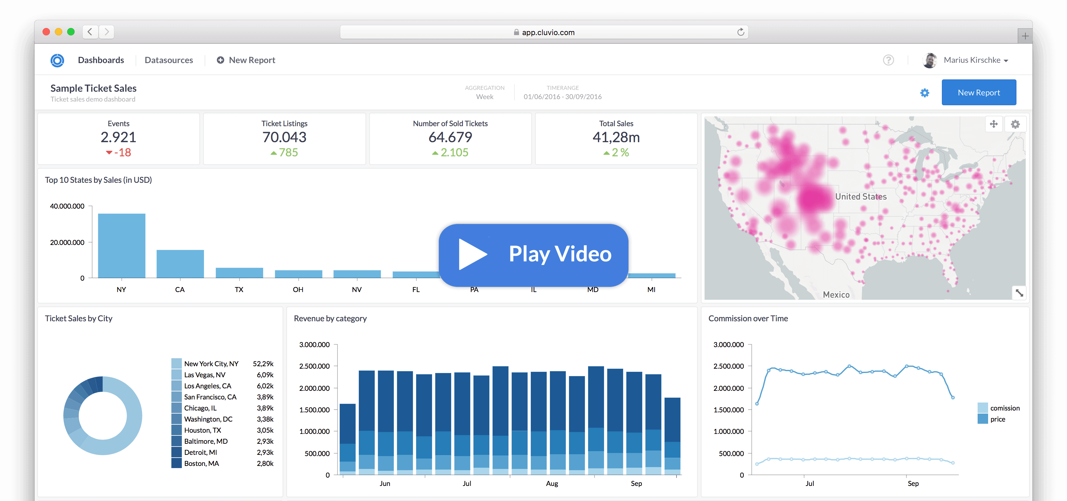
Task: Click the Las Vegas color swatch
Action: coord(177,375)
